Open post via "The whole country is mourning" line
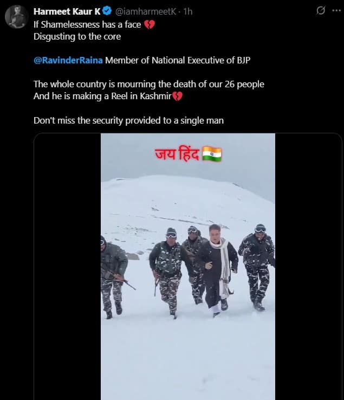This screenshot has height=400, width=344. [x=149, y=84]
